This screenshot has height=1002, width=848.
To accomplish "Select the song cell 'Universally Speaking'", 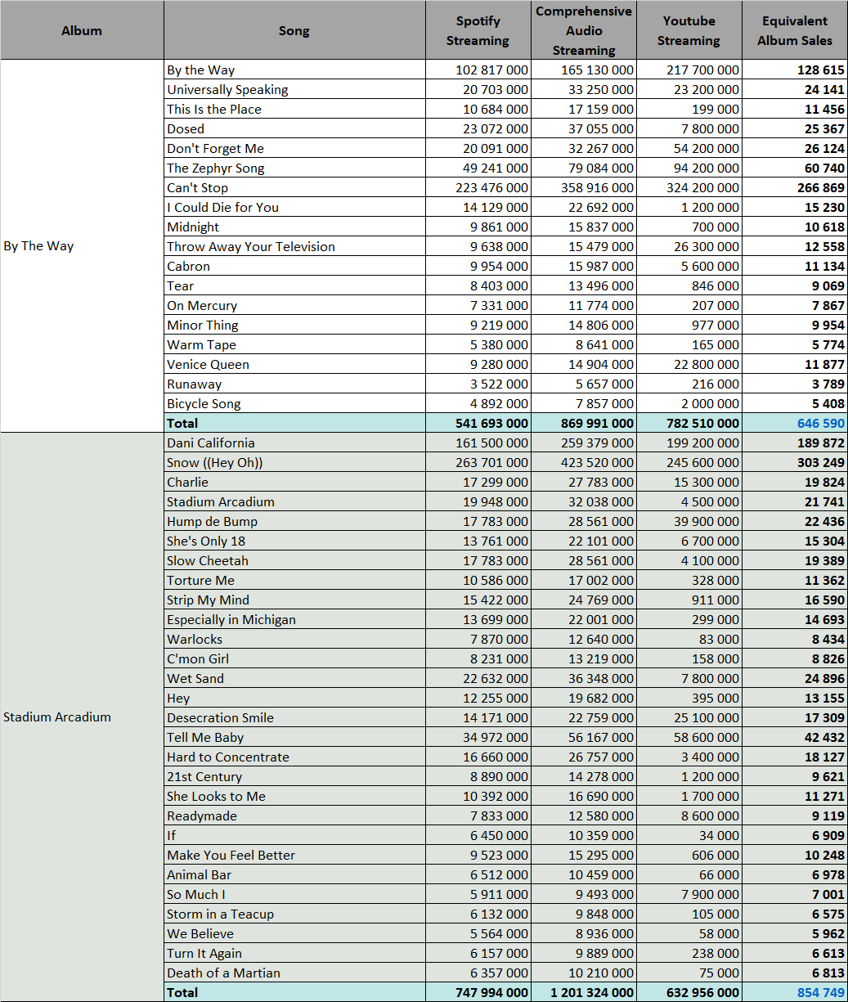I will coord(294,89).
